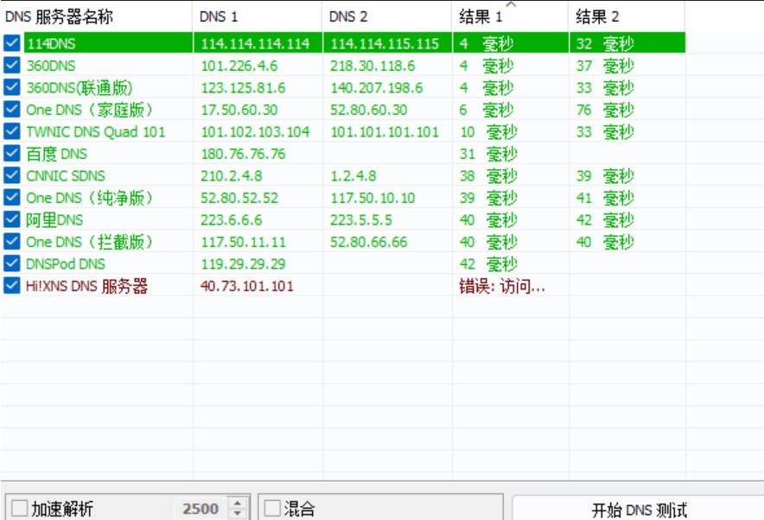Viewport: 764px width, 520px height.
Task: Select the 阿里DNS row name
Action: click(x=54, y=220)
